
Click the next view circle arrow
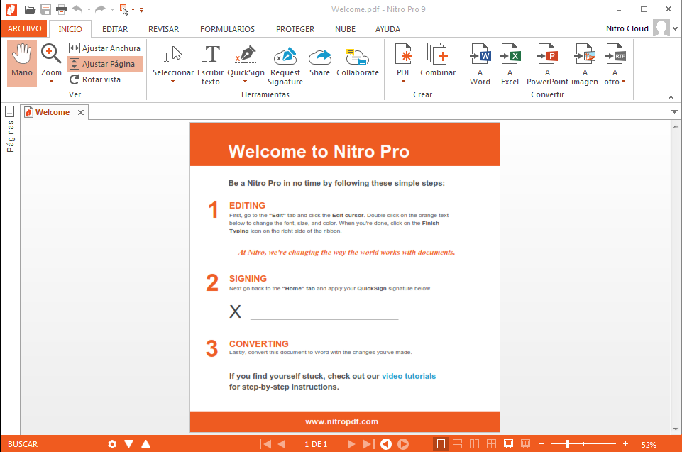[403, 444]
